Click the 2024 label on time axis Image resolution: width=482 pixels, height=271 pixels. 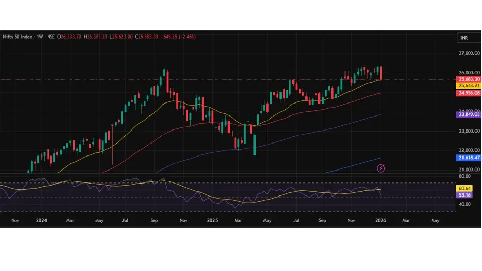click(41, 220)
